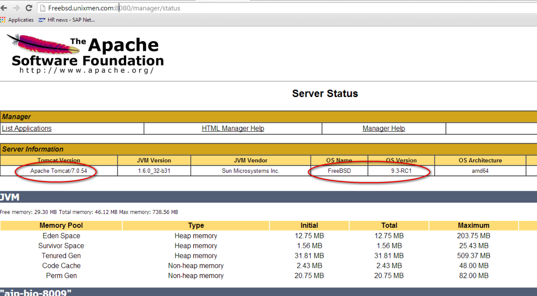Click the browser back arrow
537x296 pixels.
click(x=4, y=8)
